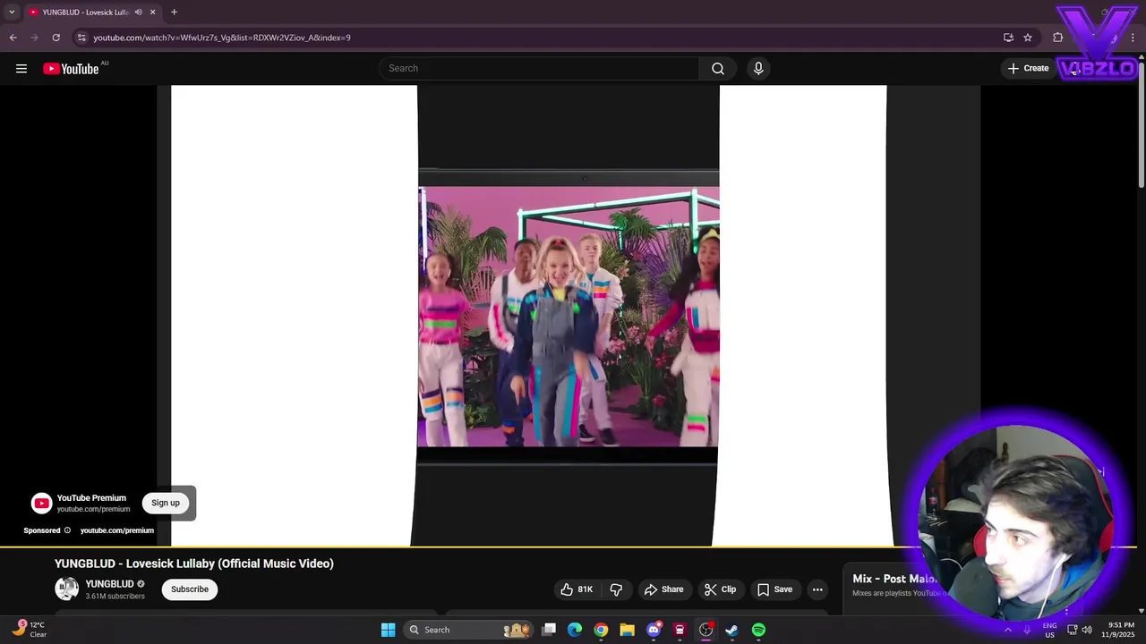Click the taskbar Search box

click(468, 630)
